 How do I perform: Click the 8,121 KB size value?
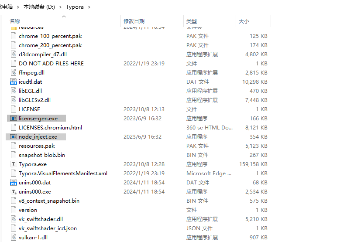coord(256,128)
